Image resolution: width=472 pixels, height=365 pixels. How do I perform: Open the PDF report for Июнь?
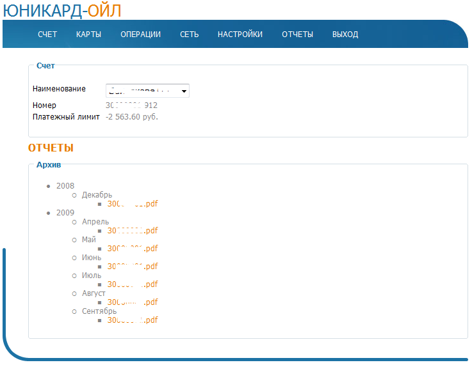pyautogui.click(x=133, y=267)
